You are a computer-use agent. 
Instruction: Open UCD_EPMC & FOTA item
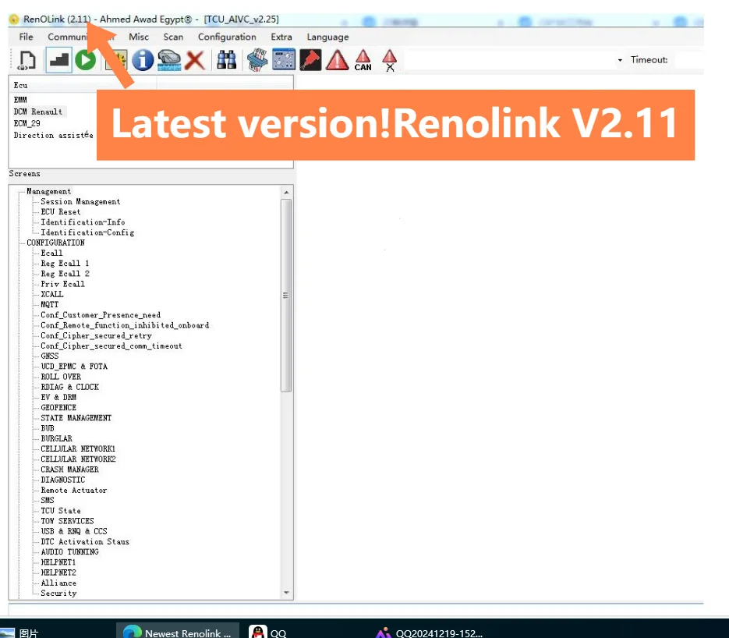point(74,367)
